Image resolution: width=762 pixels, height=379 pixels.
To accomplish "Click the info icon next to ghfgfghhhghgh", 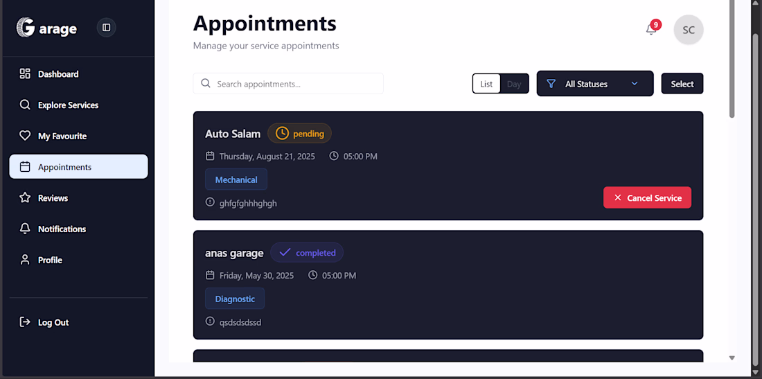I will pyautogui.click(x=210, y=202).
